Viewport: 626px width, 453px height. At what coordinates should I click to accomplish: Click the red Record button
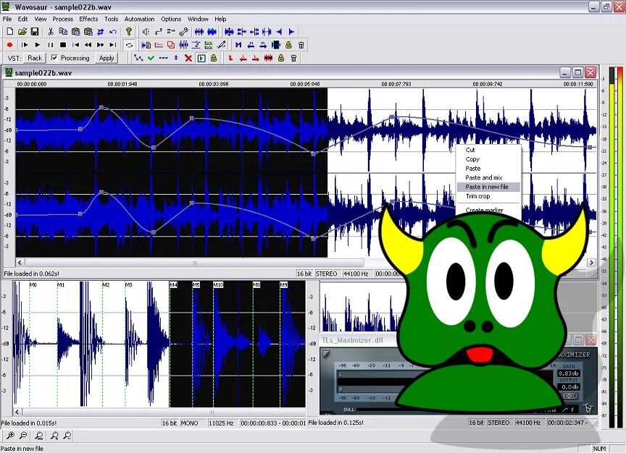10,45
